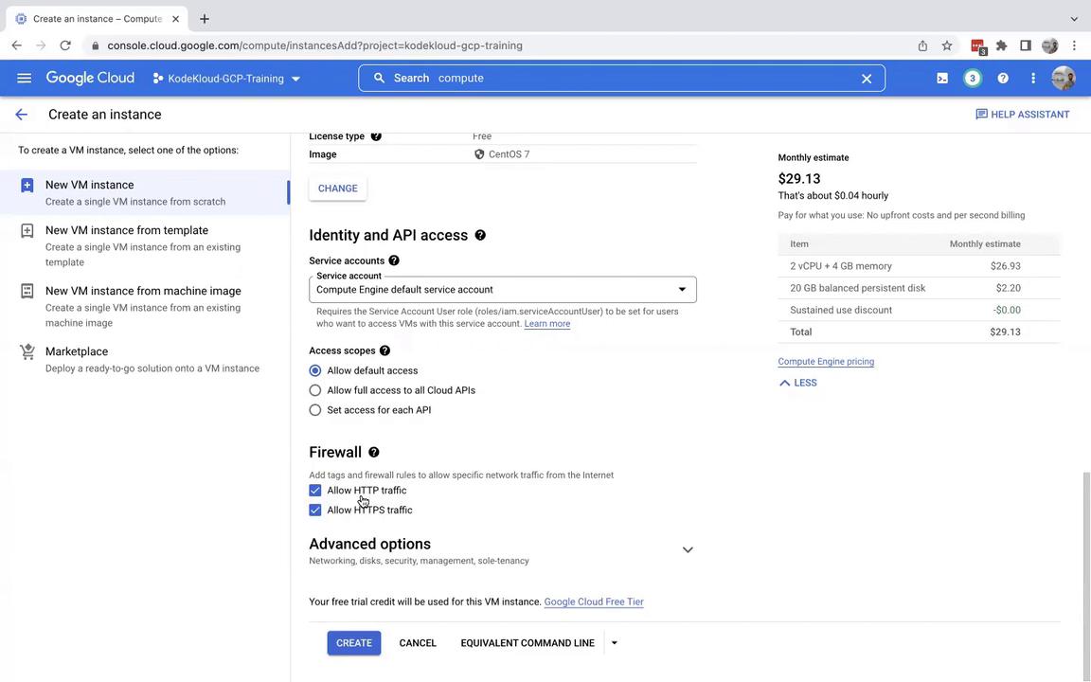Open the Google account avatar in Cloud header
Screen dimensions: 1091x682
click(x=1064, y=78)
